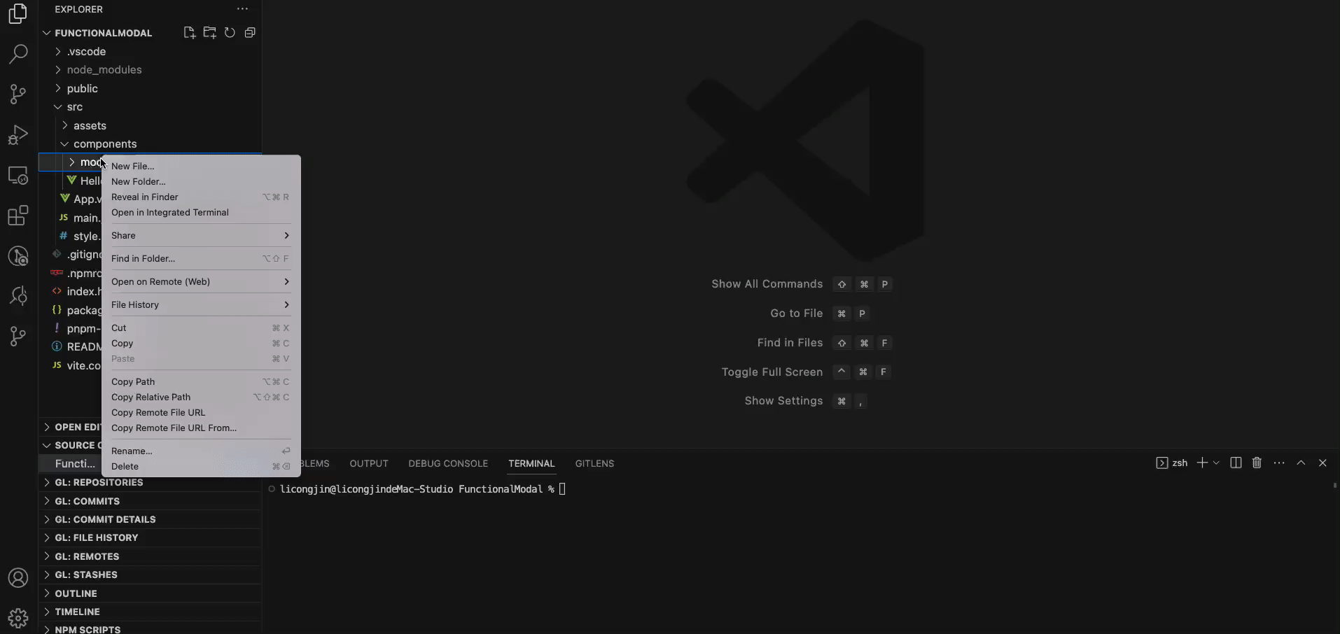Expand the GL: STASHES section
Screen dimensions: 1340x634
(x=151, y=575)
